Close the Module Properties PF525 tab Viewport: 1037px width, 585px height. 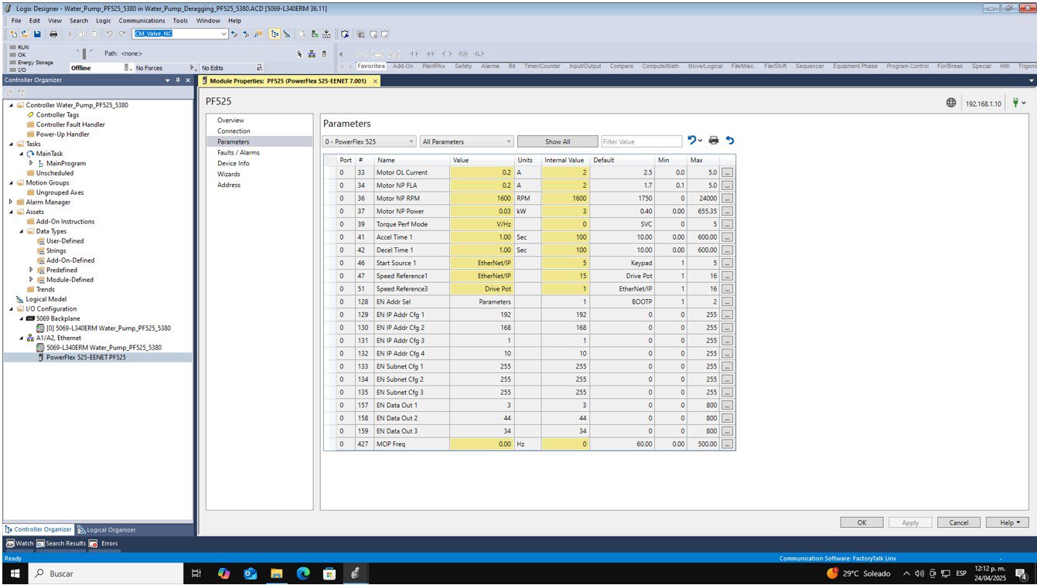coord(375,81)
